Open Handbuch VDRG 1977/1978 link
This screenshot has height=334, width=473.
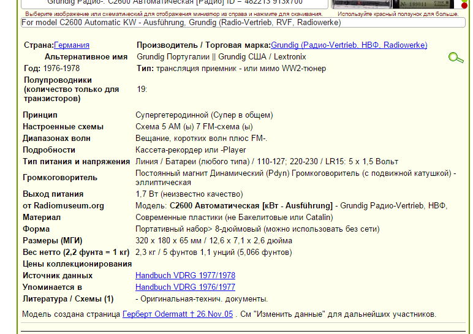[x=185, y=275]
